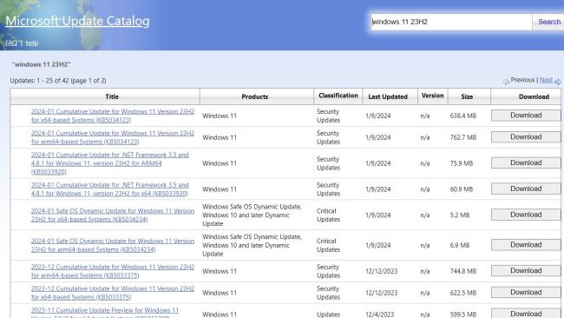The height and width of the screenshot is (318, 564).
Task: Click the Next page arrow icon
Action: pos(558,82)
